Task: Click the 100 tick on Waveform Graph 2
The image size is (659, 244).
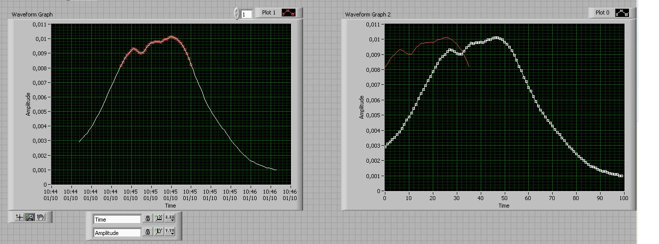Action: click(623, 198)
